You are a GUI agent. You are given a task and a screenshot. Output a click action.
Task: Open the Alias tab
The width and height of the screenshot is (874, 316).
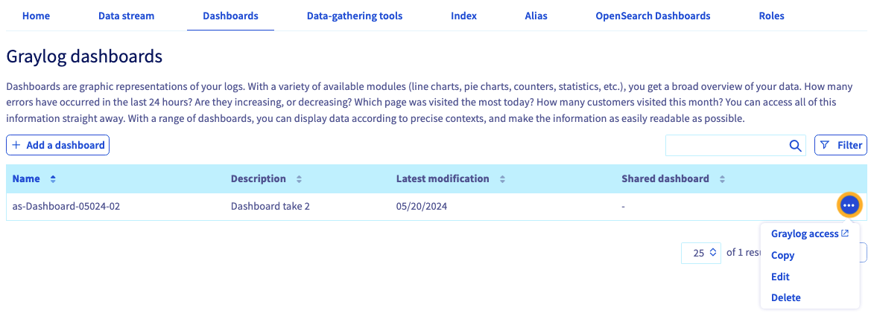(x=536, y=16)
